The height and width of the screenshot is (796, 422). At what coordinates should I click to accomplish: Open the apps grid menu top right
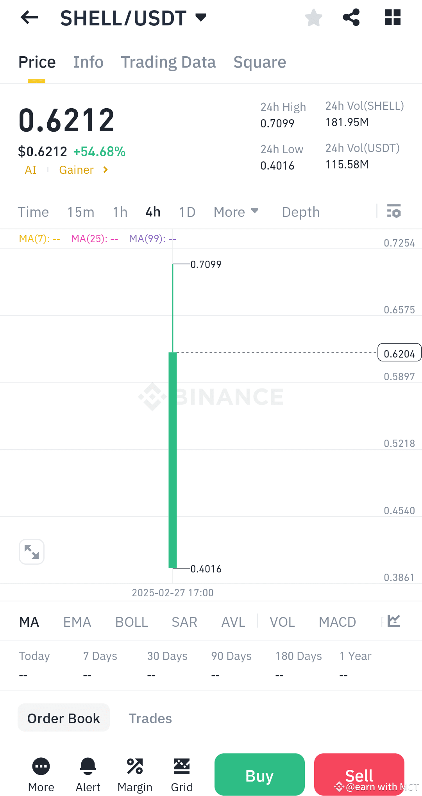pyautogui.click(x=392, y=18)
